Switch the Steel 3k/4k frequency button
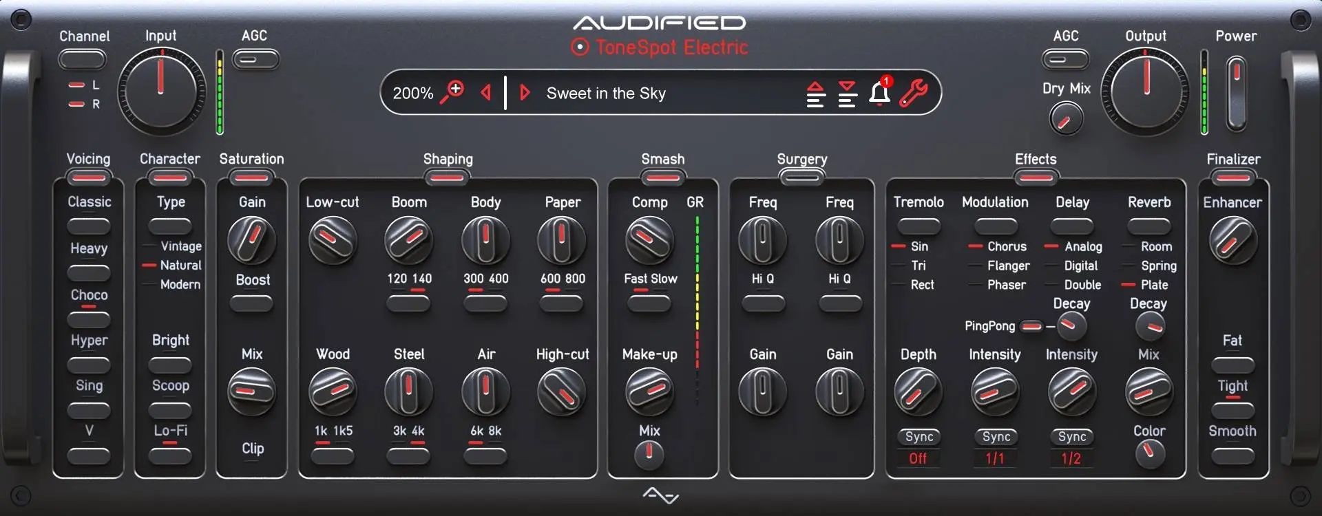 coord(408,455)
